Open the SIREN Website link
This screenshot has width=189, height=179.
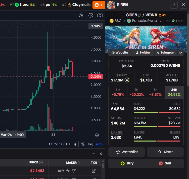point(120,53)
